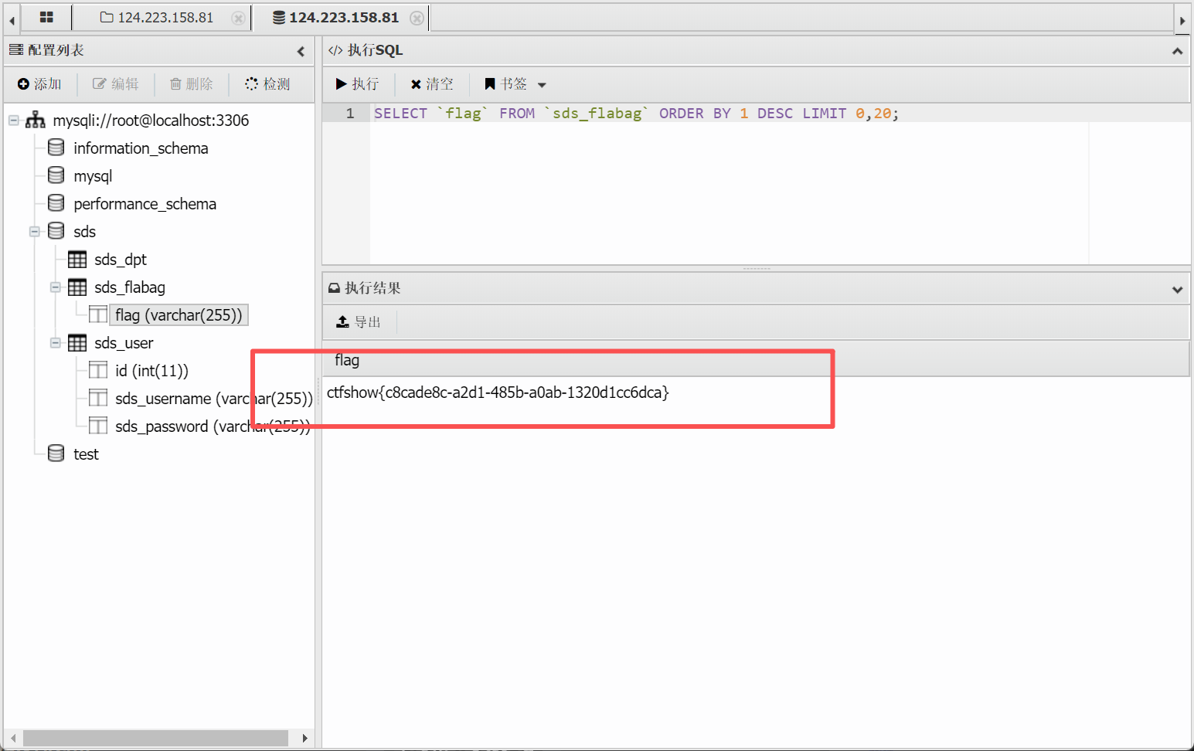Viewport: 1194px width, 751px height.
Task: Select the sds_user table
Action: (x=124, y=342)
